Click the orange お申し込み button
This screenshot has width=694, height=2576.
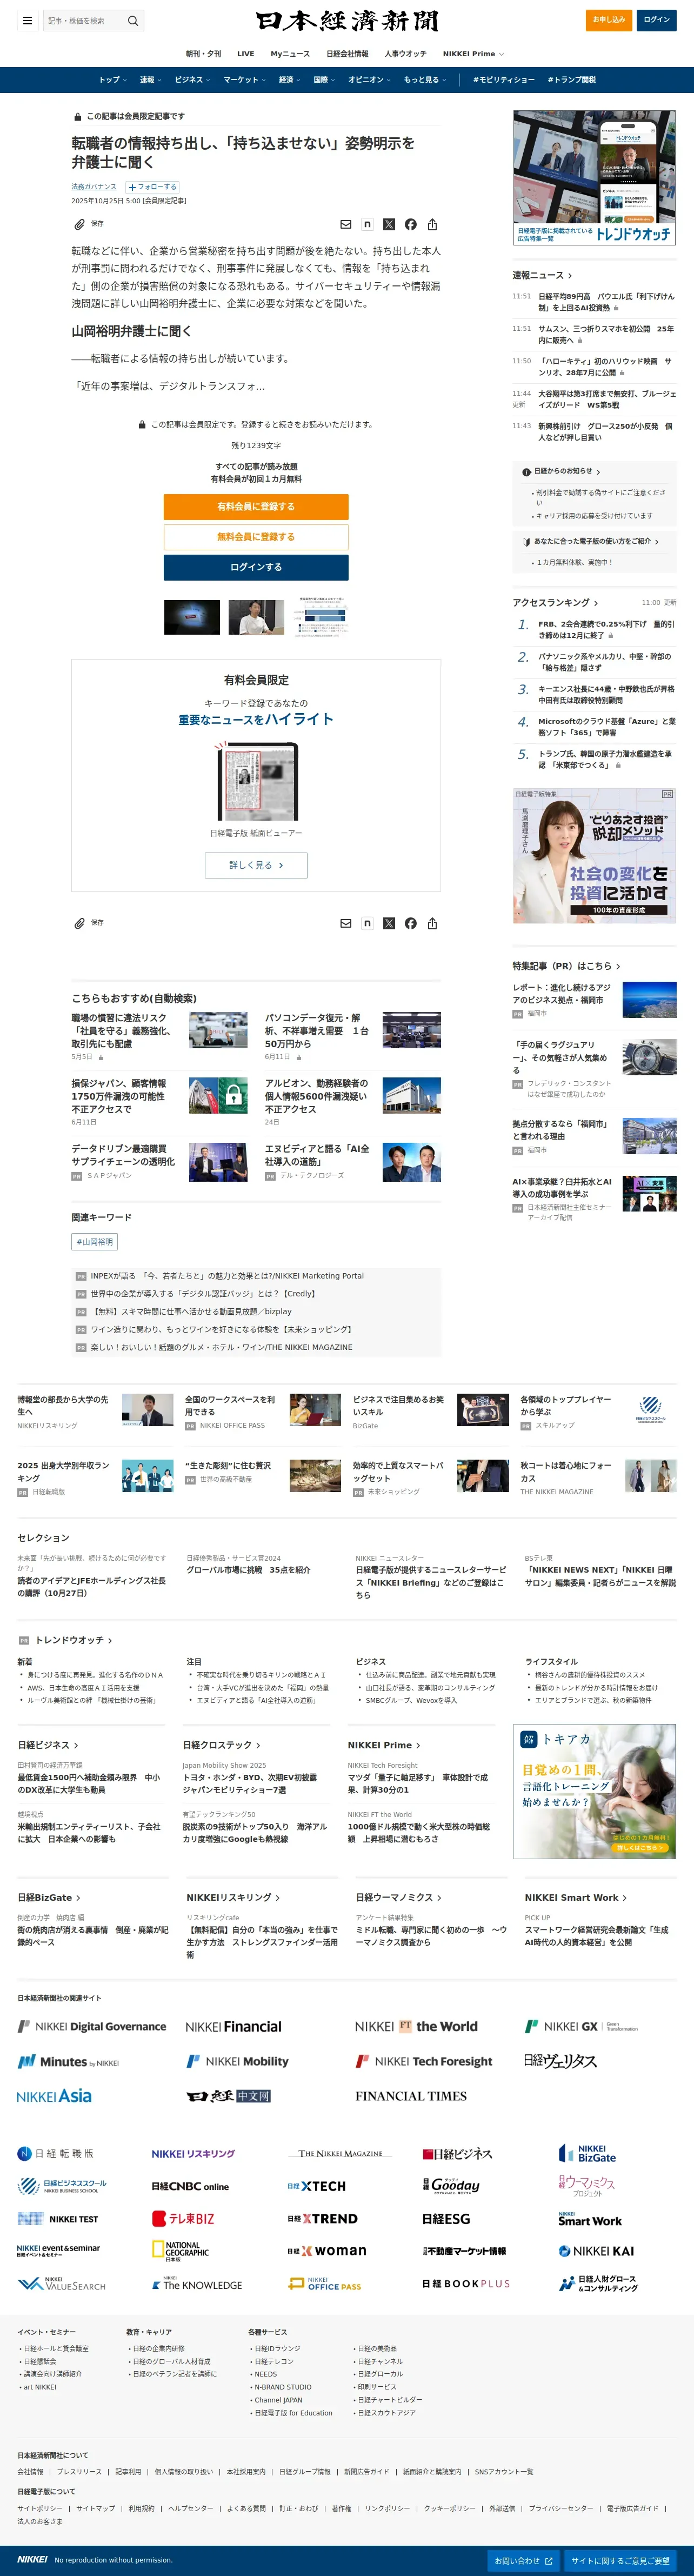tap(609, 20)
